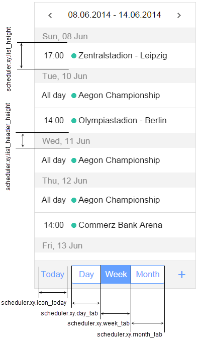Click green dot beside Zentralstadion - Leipzig

[x=74, y=56]
